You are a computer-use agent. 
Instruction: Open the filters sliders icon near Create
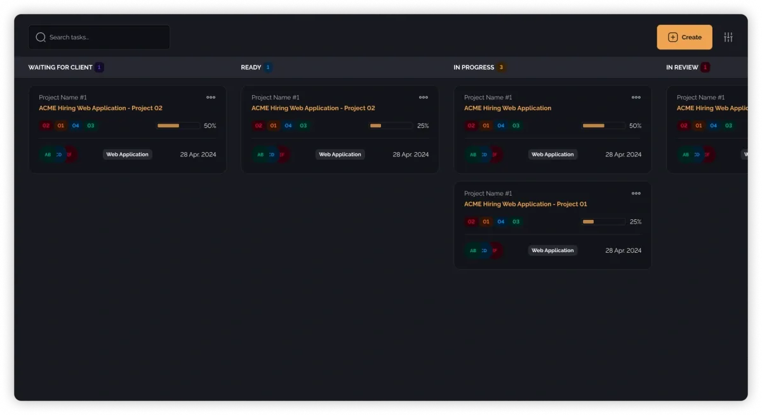pyautogui.click(x=728, y=37)
